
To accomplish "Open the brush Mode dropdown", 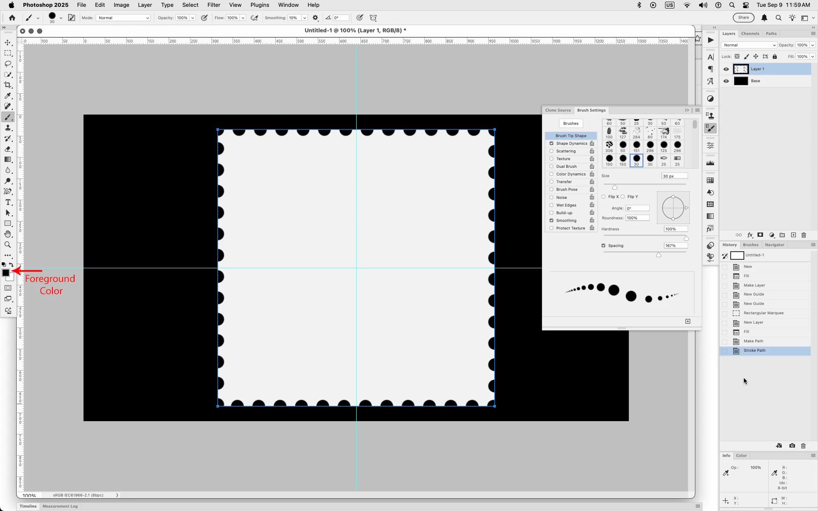I will [x=124, y=18].
